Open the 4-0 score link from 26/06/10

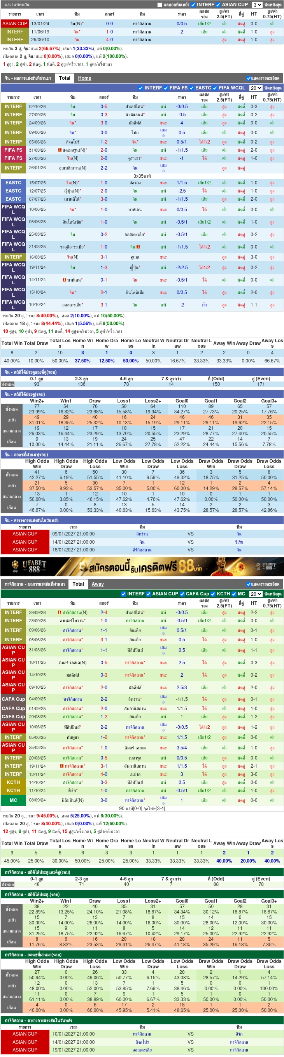click(110, 40)
